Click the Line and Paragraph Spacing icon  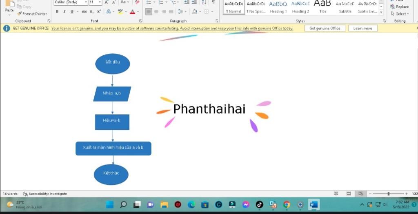click(x=180, y=11)
